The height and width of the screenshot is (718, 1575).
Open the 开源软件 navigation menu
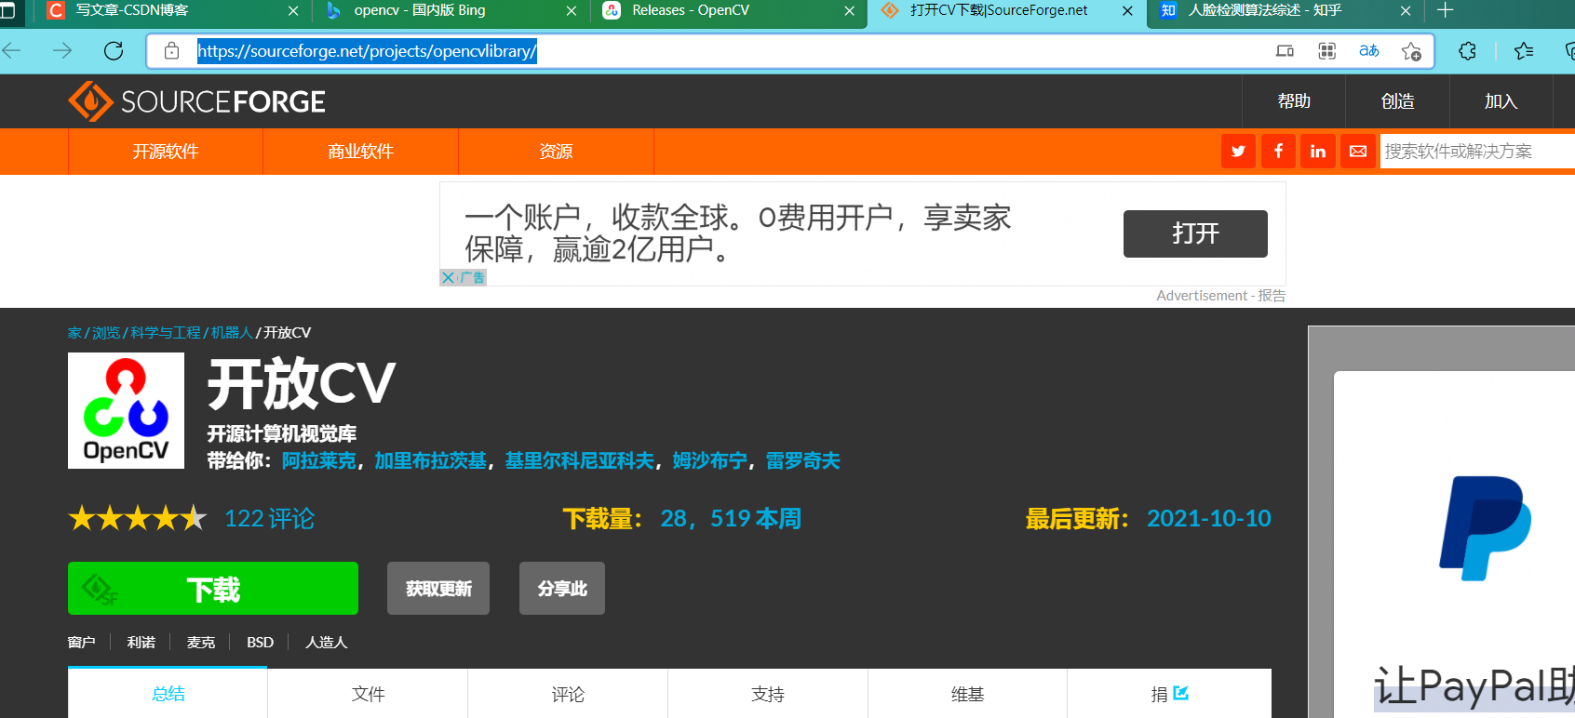coord(166,152)
